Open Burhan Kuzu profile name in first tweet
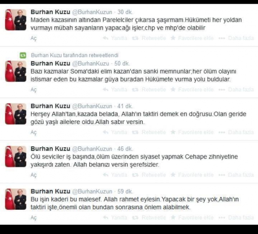Image resolution: width=258 pixels, height=234 pixels. [x=50, y=12]
